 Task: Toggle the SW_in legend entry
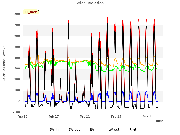51,129
